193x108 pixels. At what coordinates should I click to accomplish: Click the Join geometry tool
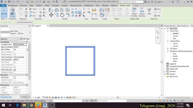pyautogui.click(x=33, y=16)
